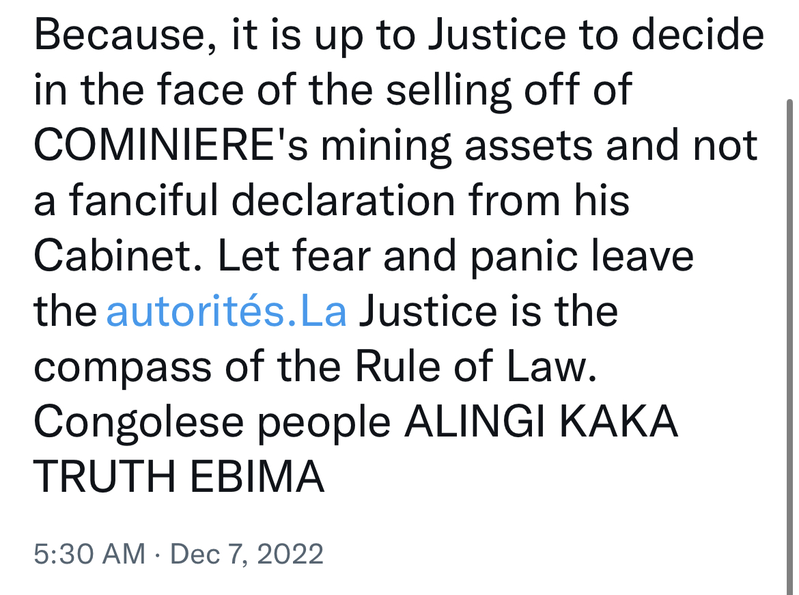Viewport: 799px width, 595px height.
Task: Click the phrase in the face
Action: click(139, 89)
